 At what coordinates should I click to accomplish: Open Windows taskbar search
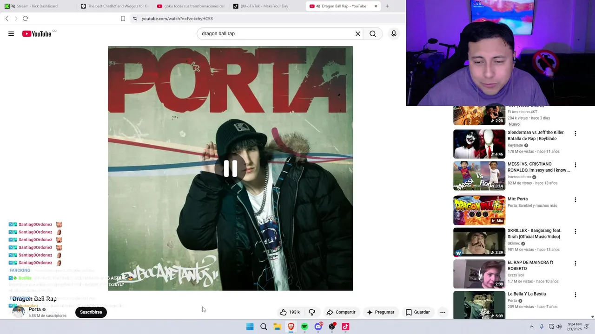(x=264, y=327)
